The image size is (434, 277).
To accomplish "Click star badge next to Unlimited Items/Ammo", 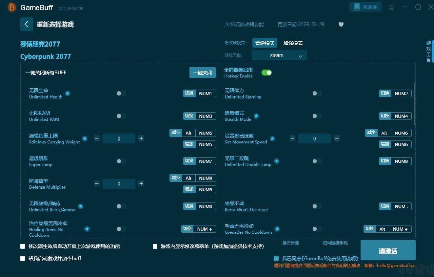I will (80, 206).
